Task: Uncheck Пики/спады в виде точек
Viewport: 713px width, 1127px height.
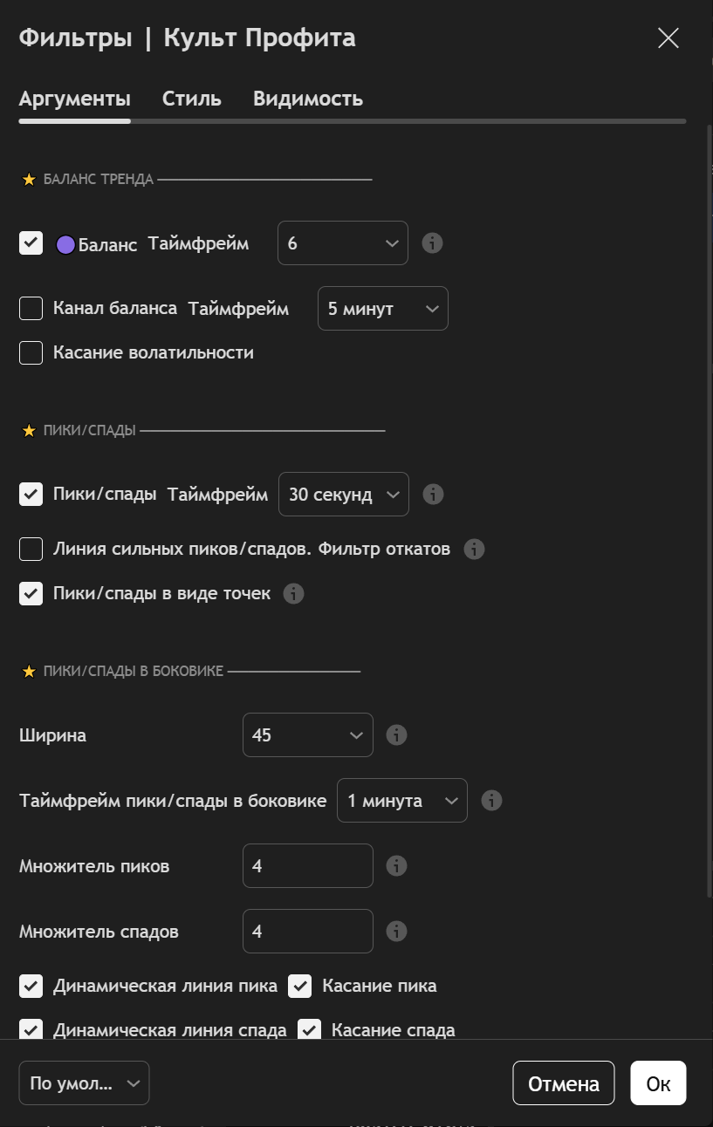Action: 31,594
